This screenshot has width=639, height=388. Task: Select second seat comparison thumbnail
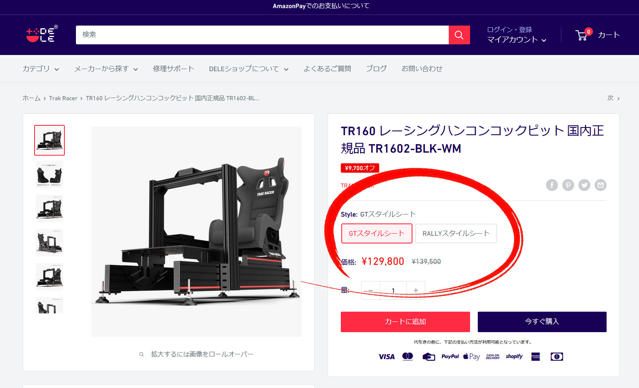(49, 174)
